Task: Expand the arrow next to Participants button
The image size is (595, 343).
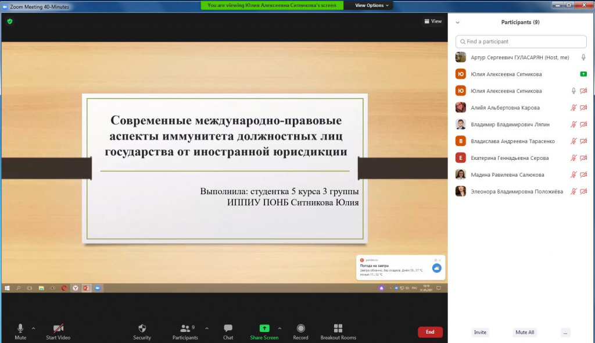Action: 207,328
